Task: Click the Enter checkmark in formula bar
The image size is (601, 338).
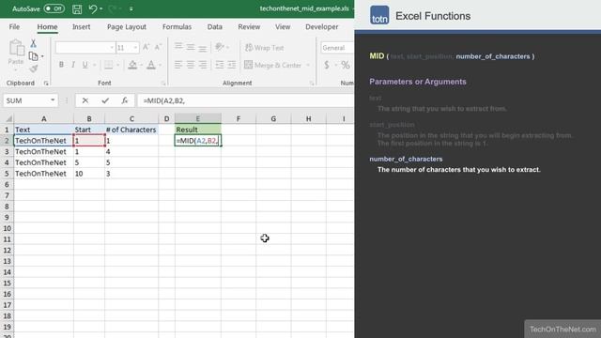Action: 105,100
